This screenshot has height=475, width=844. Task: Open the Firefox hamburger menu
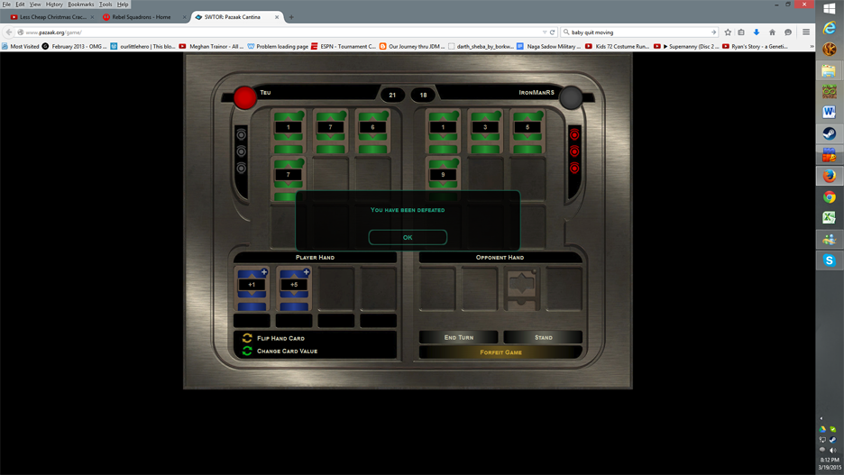click(x=806, y=32)
